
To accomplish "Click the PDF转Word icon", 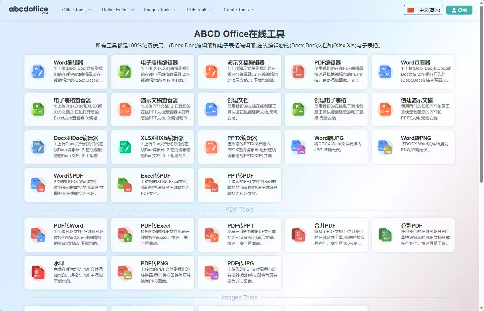I will pos(38,235).
